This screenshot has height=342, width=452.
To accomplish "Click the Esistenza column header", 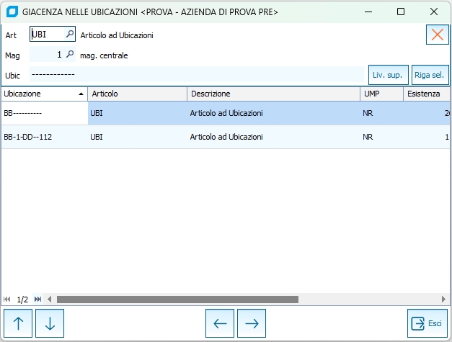I will (427, 94).
